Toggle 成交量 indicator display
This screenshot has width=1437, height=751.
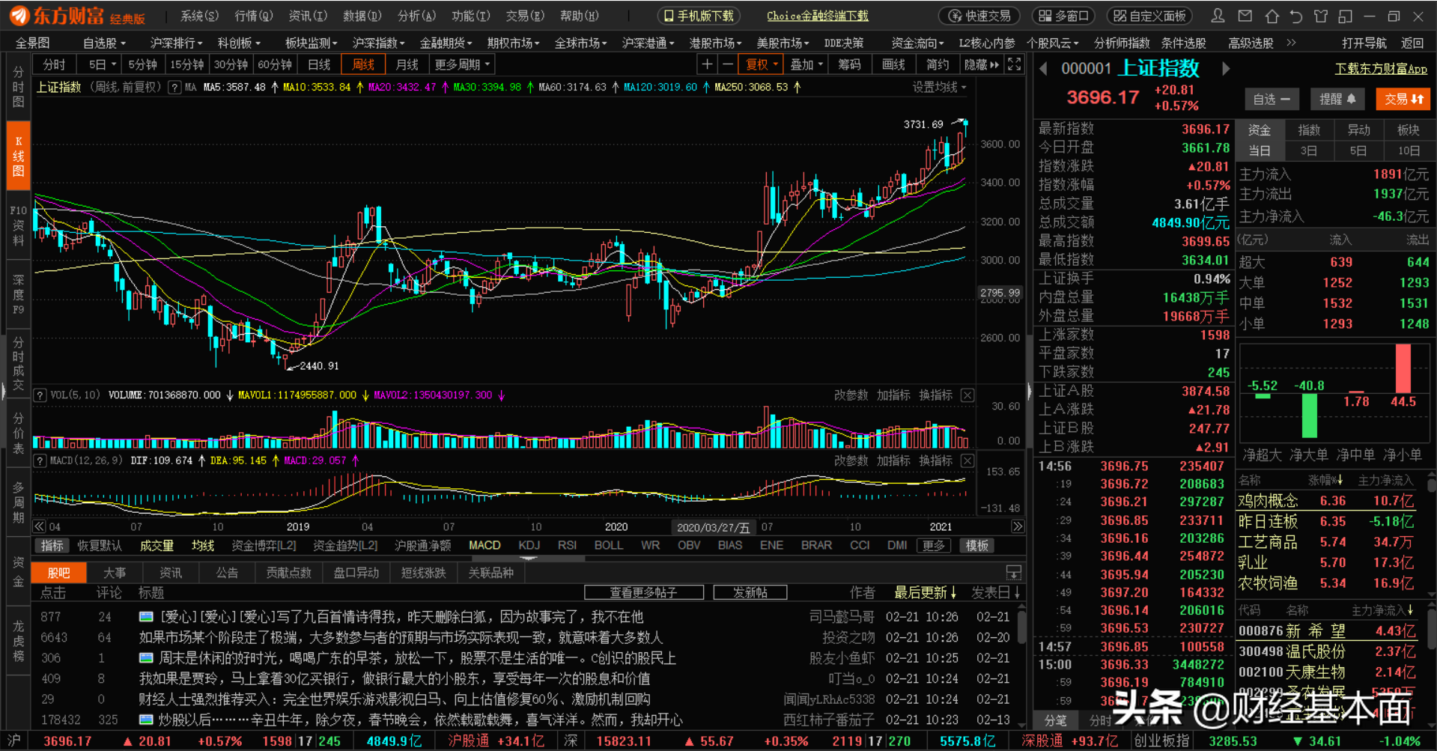(157, 546)
